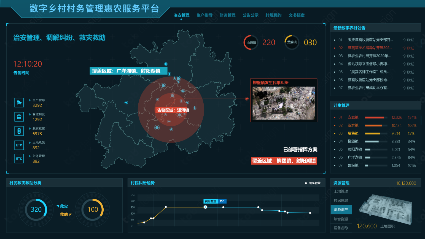Click the 10,120,600 resource total
The width and height of the screenshot is (425, 240).
coord(406,183)
